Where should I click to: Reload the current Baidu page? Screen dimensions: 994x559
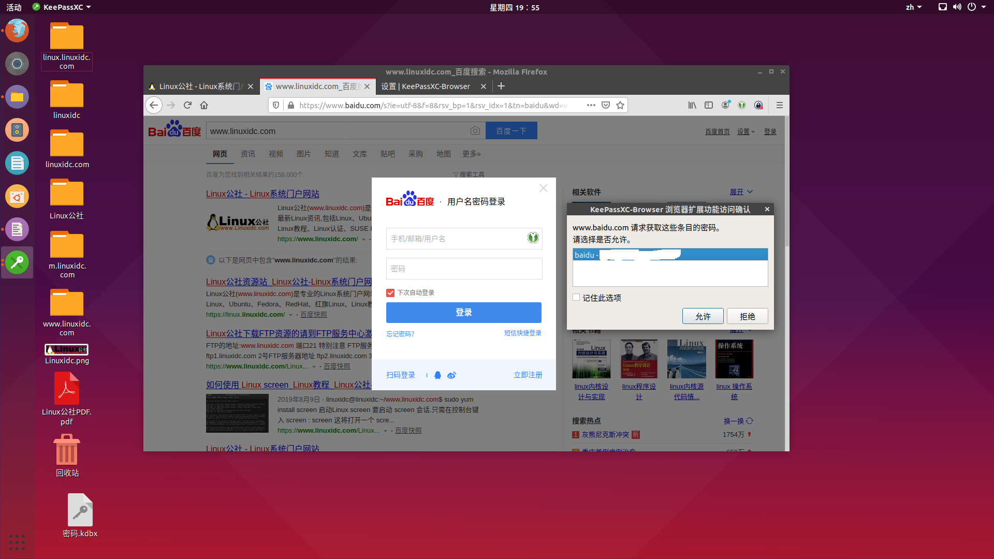click(x=187, y=105)
